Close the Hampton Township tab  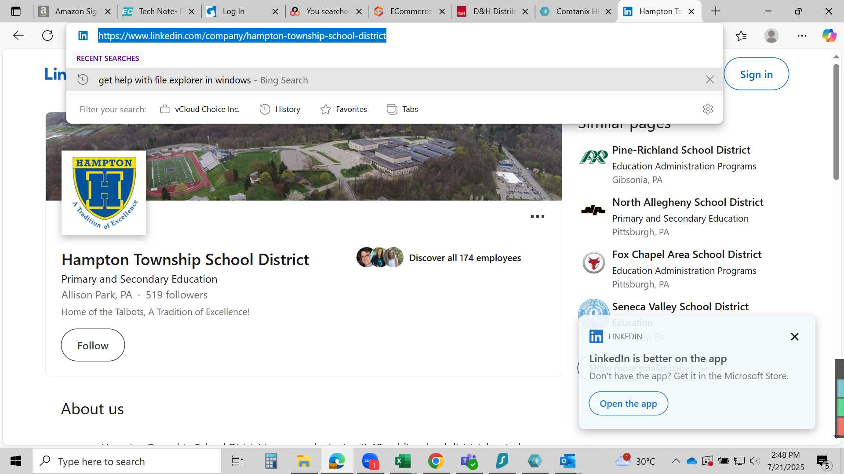click(691, 11)
